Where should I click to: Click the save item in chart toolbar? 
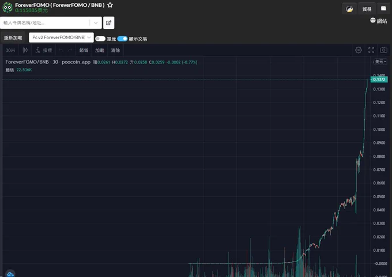(84, 50)
